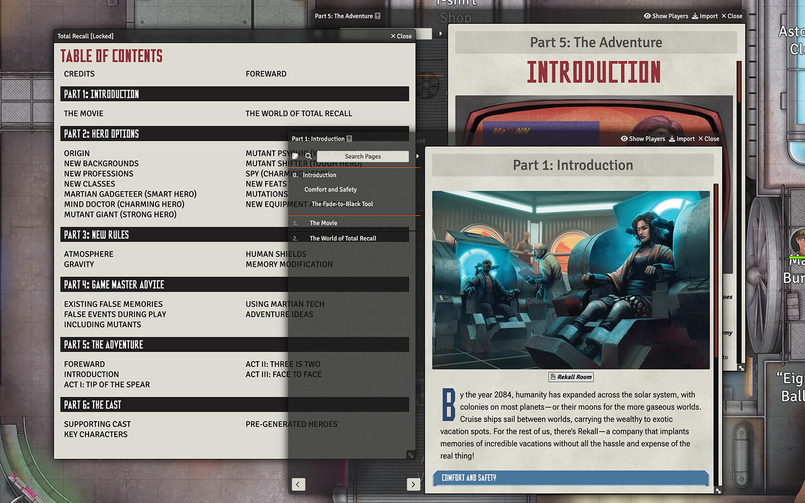Viewport: 805px width, 503px height.
Task: Show Part 1: Introduction to players
Action: tap(642, 139)
